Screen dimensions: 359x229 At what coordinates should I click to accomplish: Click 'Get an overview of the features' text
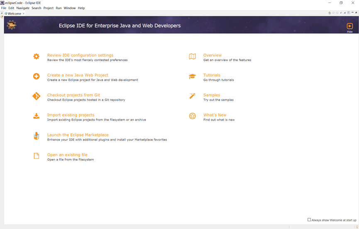(227, 60)
